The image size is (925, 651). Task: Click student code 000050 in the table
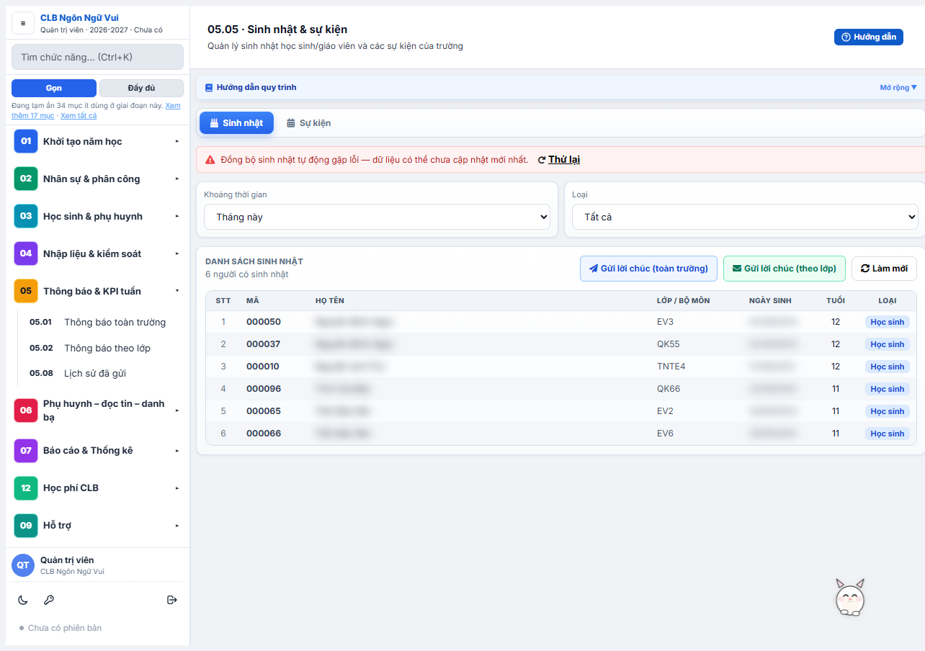[x=264, y=322]
